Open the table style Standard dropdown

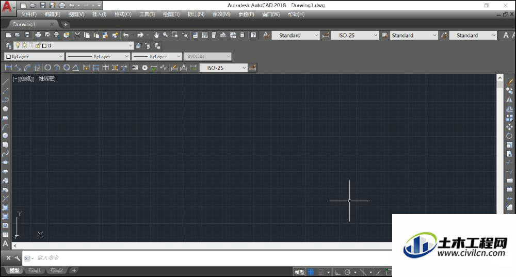414,35
